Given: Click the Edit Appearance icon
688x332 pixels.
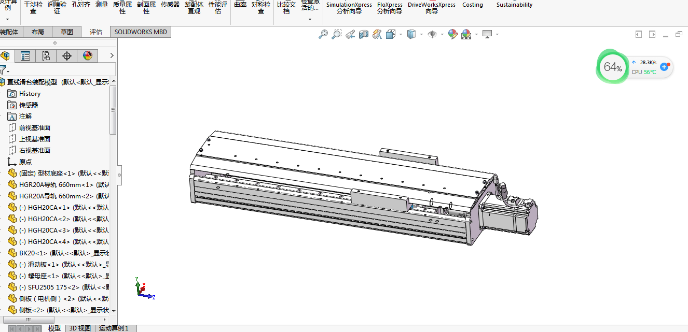Looking at the screenshot, I should coord(452,34).
